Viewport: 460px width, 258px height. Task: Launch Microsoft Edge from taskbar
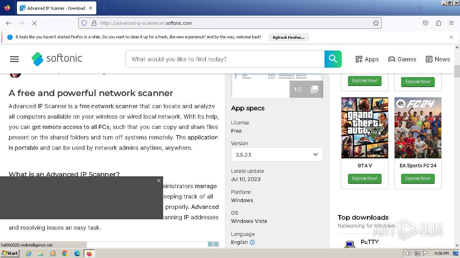77,253
